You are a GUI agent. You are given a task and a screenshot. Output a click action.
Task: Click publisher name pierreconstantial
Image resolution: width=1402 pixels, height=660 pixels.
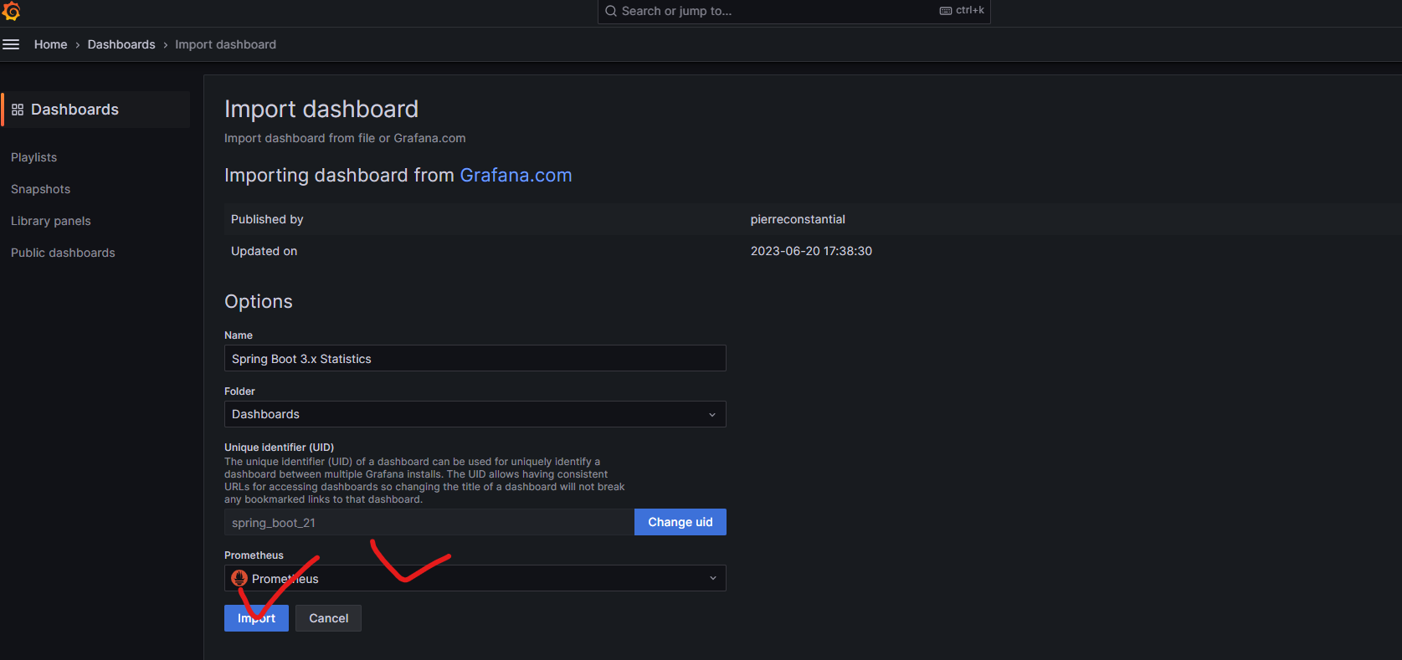click(x=798, y=219)
